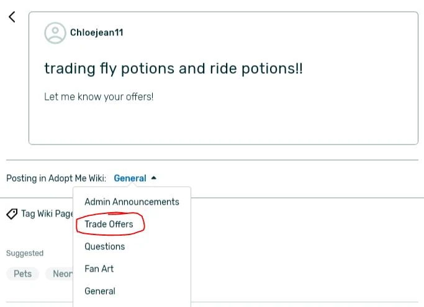Add the suggested Pets tag

pyautogui.click(x=23, y=274)
